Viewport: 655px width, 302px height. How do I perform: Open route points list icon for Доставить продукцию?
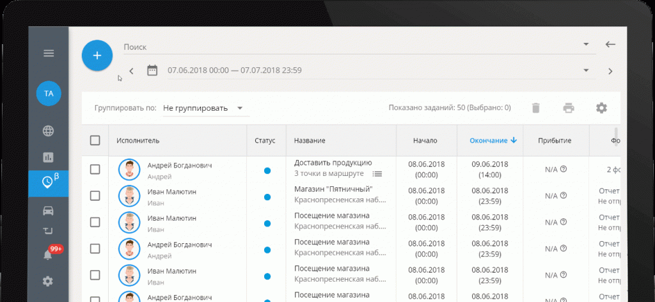[x=377, y=174]
